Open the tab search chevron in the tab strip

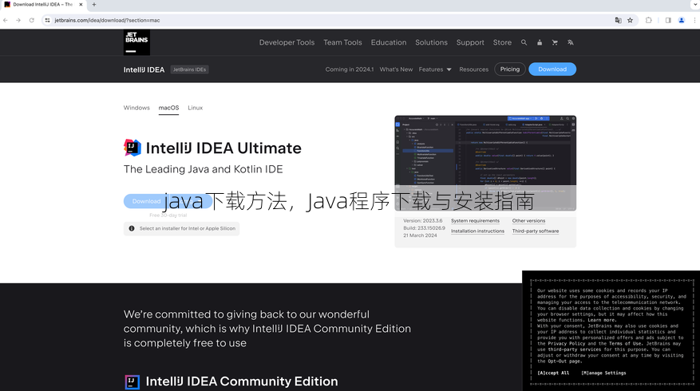tap(695, 5)
